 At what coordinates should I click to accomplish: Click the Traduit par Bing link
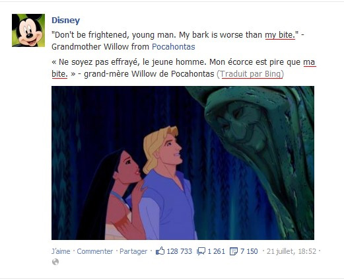[250, 74]
